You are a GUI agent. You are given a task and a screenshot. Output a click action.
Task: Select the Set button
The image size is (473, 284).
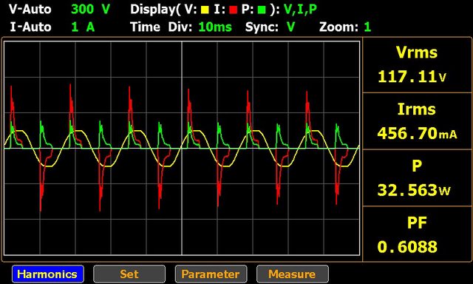tap(129, 274)
